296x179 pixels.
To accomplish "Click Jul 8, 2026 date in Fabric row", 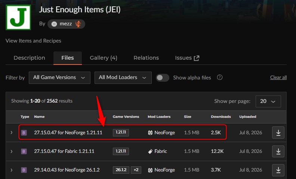I will point(250,151).
